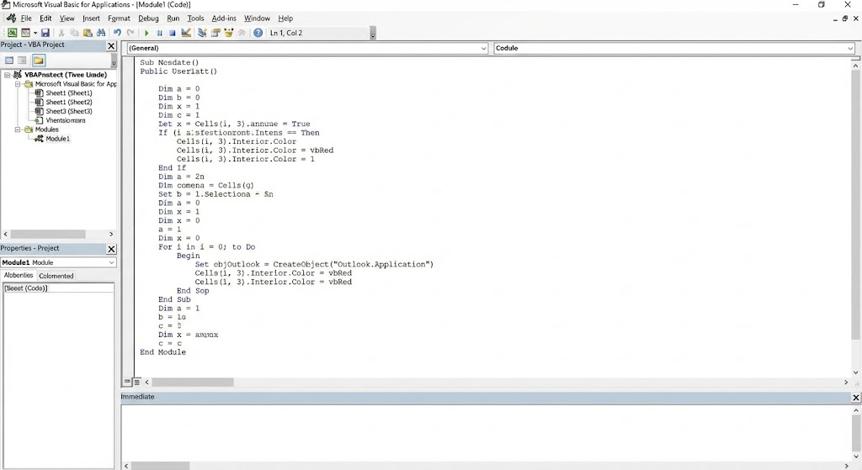
Task: Click the Undo arrow icon
Action: [118, 33]
